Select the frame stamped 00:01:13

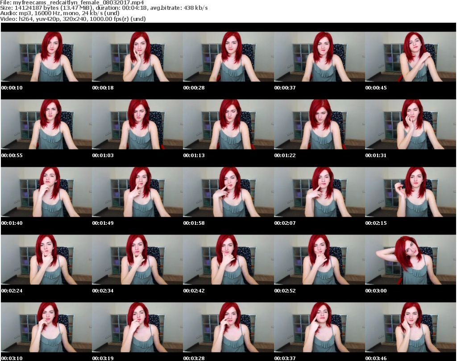point(228,124)
